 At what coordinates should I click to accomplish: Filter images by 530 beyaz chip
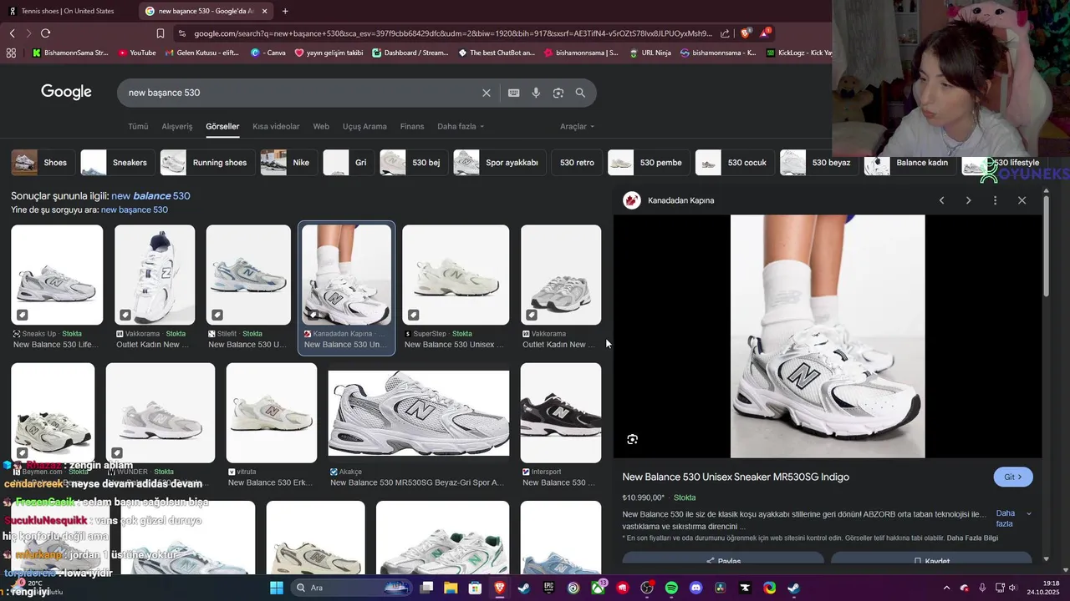[x=818, y=163]
